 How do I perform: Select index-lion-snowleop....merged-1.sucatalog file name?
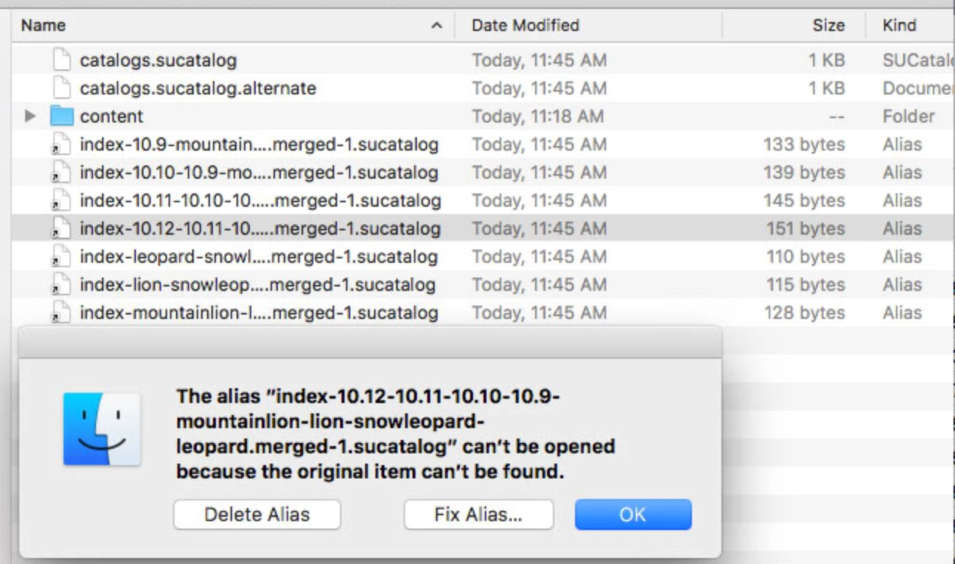tap(257, 284)
